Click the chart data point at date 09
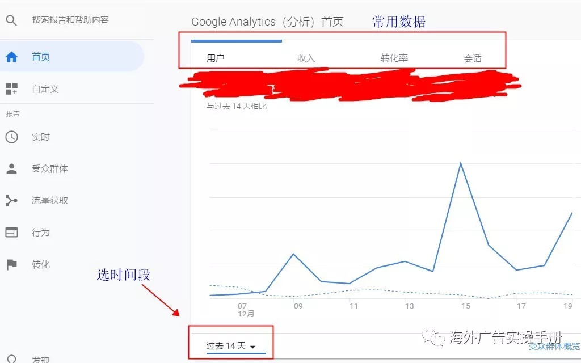 coord(293,254)
